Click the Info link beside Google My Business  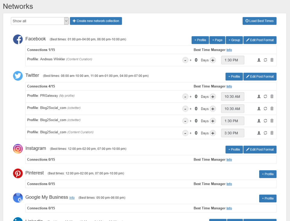tap(72, 198)
